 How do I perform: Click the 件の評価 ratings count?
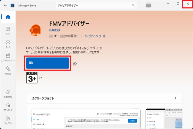[68, 36]
